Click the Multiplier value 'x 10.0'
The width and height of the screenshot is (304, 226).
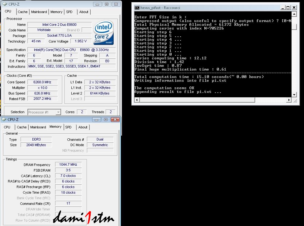42,88
